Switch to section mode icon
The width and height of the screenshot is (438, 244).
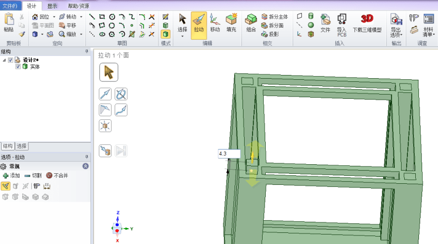point(166,25)
